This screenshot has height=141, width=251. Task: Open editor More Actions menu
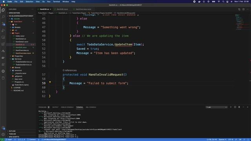247,9
